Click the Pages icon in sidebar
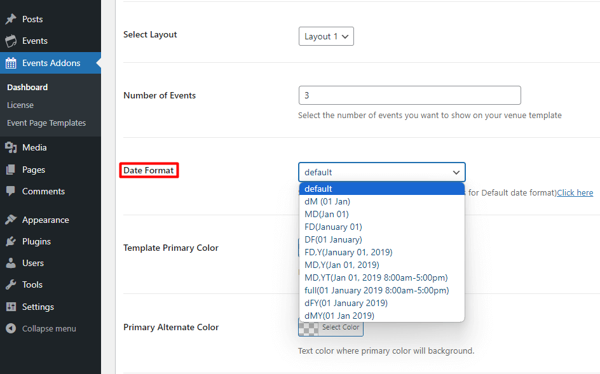Viewport: 600px width, 374px height. 11,170
